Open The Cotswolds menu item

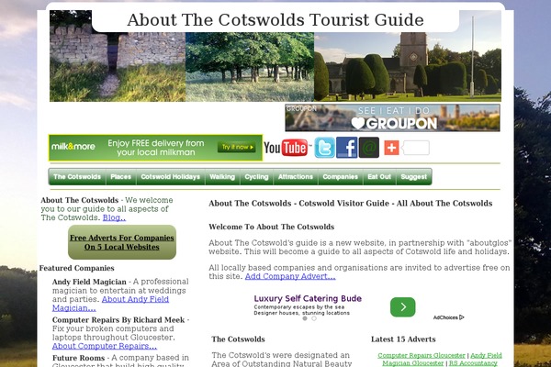coord(77,177)
